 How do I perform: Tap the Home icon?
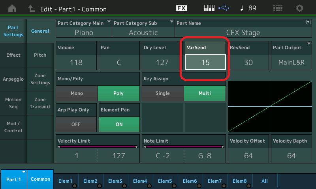13,8
